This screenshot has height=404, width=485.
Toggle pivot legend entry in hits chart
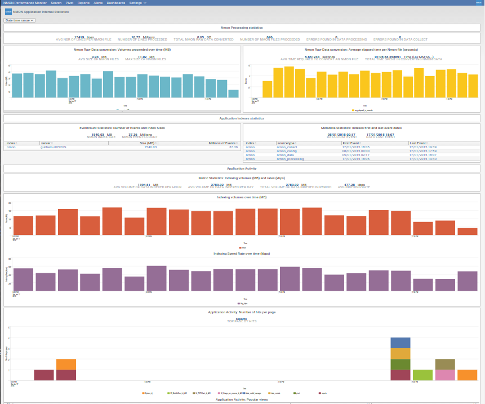point(296,393)
